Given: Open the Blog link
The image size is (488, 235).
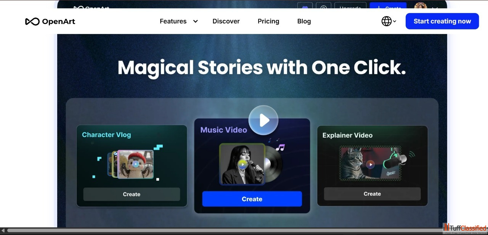Looking at the screenshot, I should coord(304,21).
